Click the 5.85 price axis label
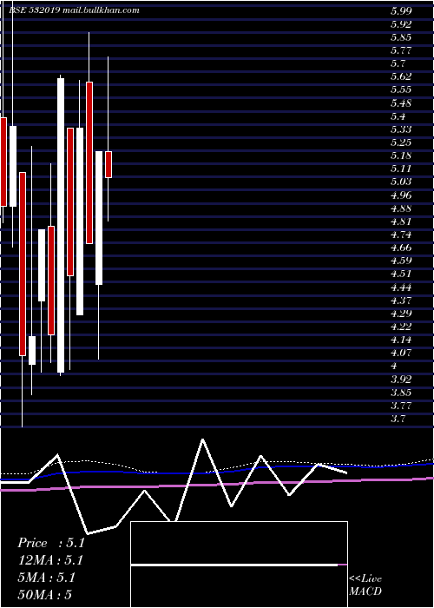This screenshot has height=608, width=434. tap(401, 37)
